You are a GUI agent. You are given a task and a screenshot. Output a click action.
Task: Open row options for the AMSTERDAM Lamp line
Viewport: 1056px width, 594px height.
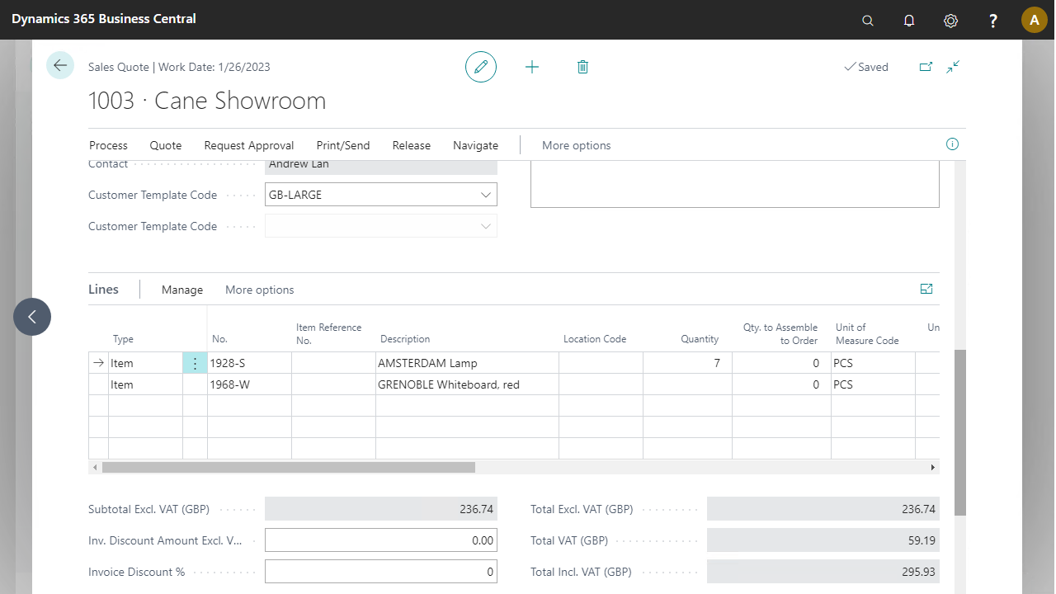195,363
